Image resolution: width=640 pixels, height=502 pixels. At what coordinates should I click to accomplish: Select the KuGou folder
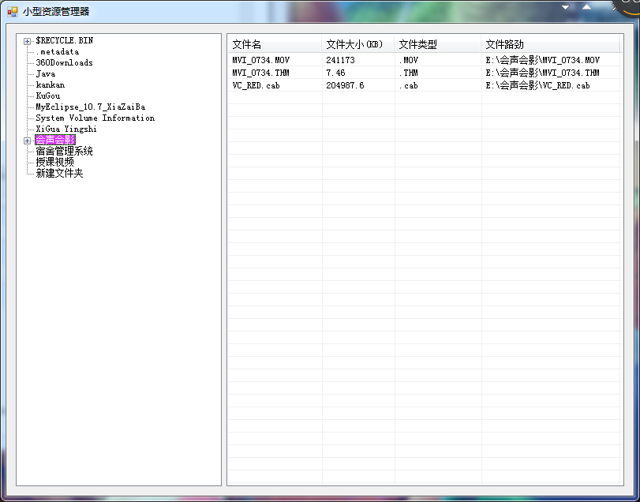pos(48,96)
